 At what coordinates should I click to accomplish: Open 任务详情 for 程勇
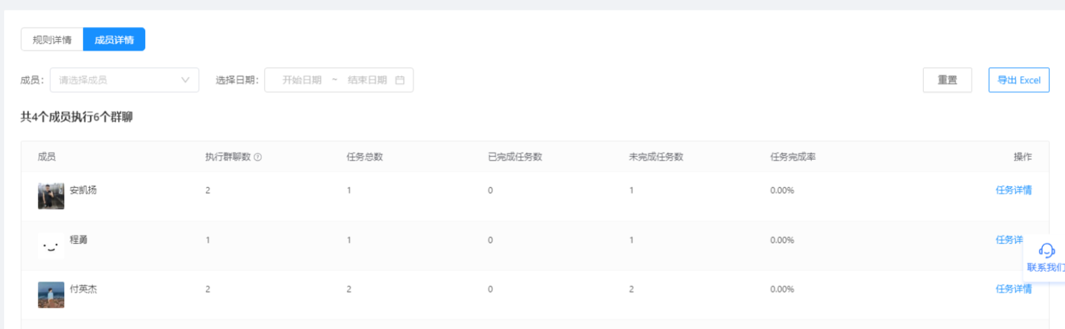pyautogui.click(x=1010, y=240)
